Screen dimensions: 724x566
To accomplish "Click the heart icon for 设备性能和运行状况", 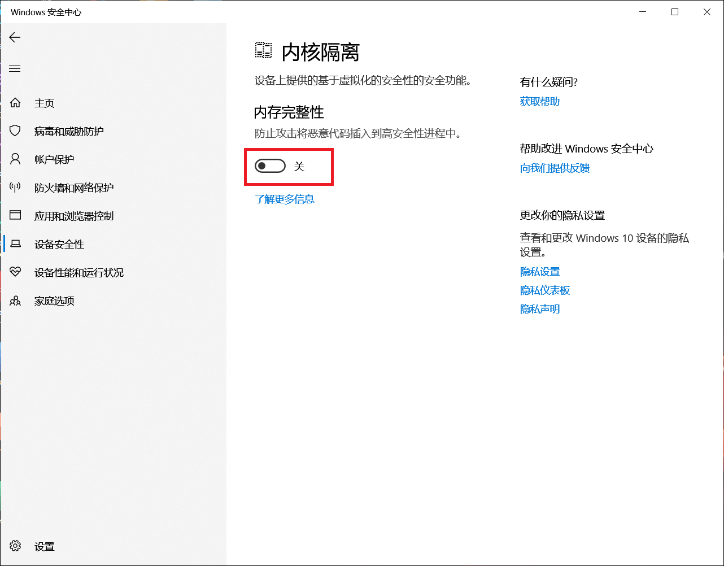I will 15,272.
